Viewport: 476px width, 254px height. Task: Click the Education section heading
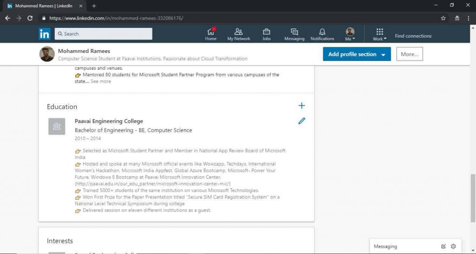pos(62,107)
